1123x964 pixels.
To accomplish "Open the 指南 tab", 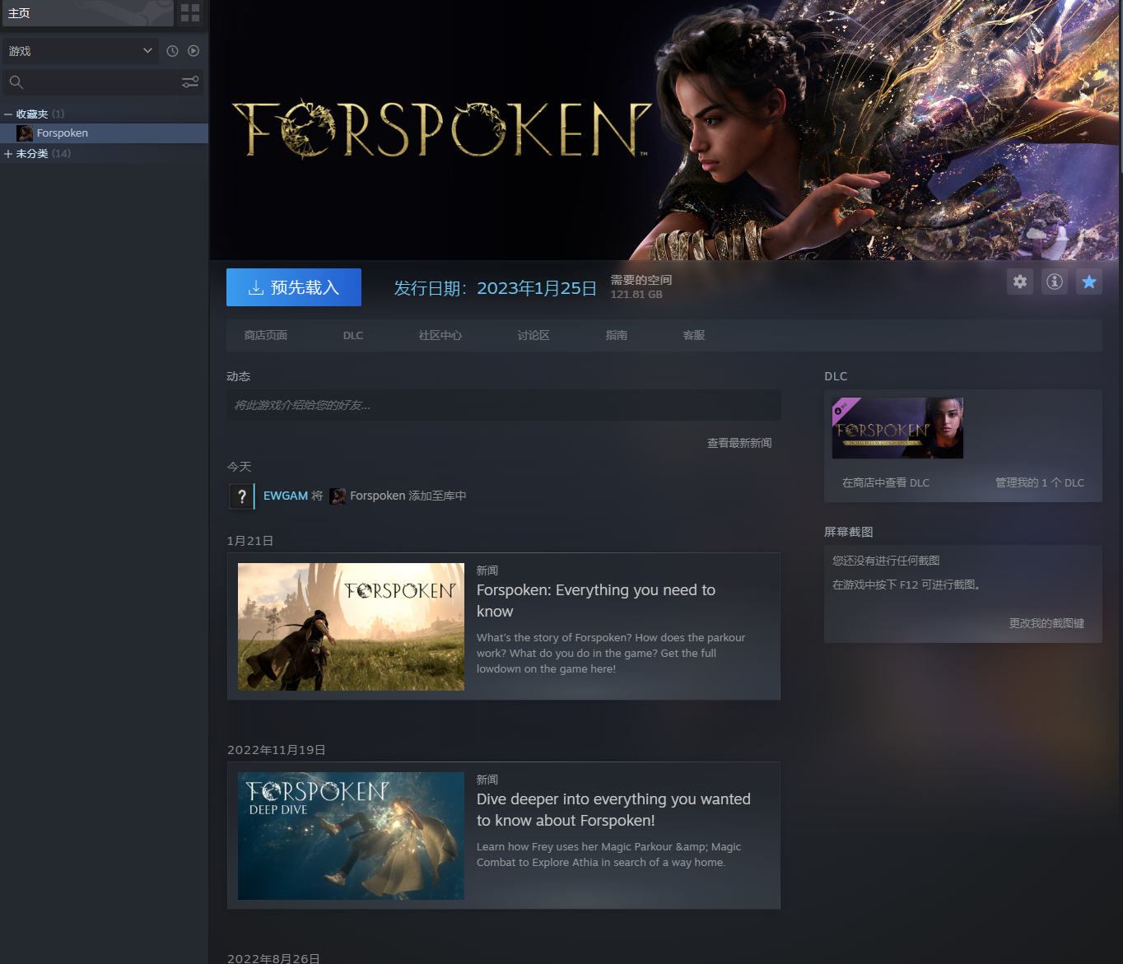I will point(617,336).
